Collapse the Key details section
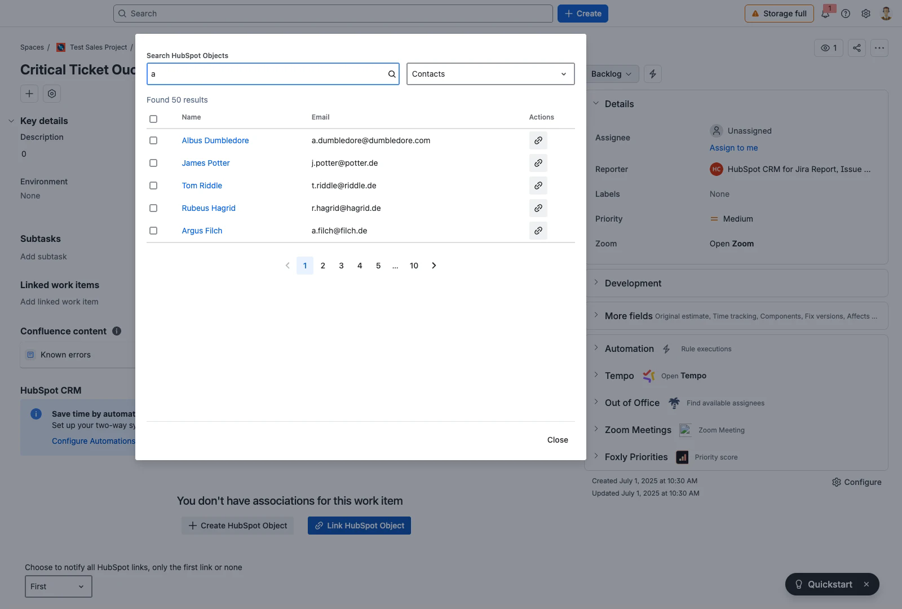Image resolution: width=902 pixels, height=609 pixels. tap(11, 121)
